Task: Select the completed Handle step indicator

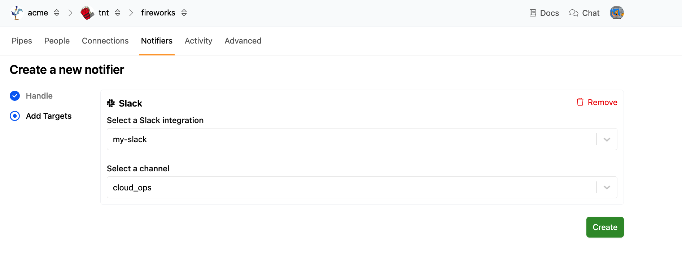Action: pyautogui.click(x=15, y=96)
